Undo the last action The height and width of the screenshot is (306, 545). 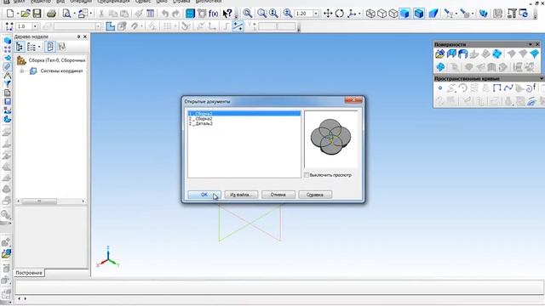pyautogui.click(x=165, y=14)
